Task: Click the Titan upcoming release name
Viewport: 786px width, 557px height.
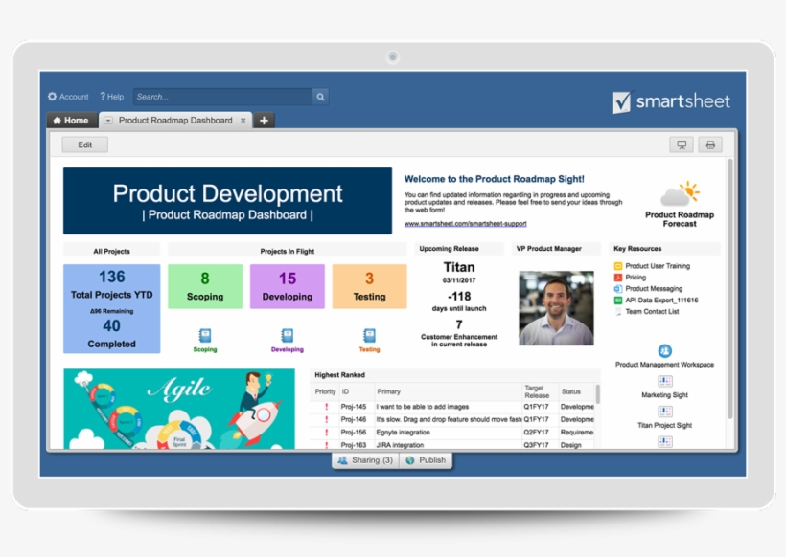Action: [x=459, y=267]
